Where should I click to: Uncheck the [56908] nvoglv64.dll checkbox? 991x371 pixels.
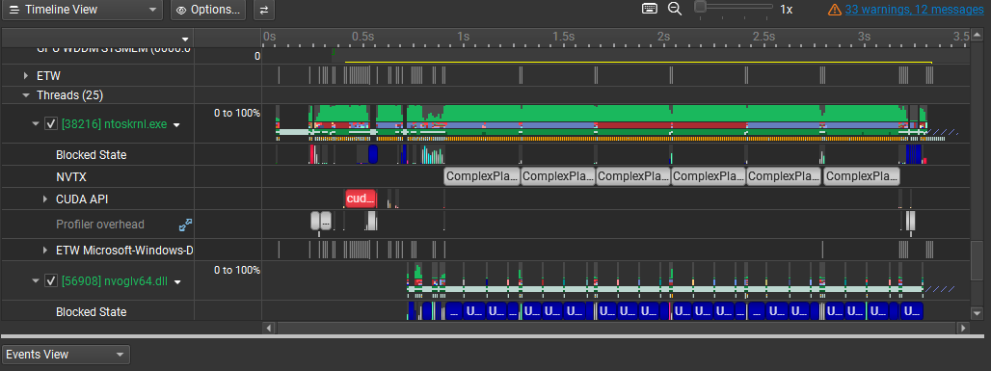tap(51, 281)
